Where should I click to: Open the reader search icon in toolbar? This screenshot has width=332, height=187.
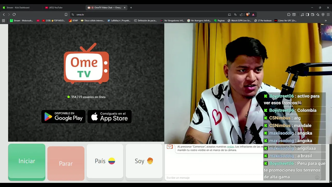294,15
